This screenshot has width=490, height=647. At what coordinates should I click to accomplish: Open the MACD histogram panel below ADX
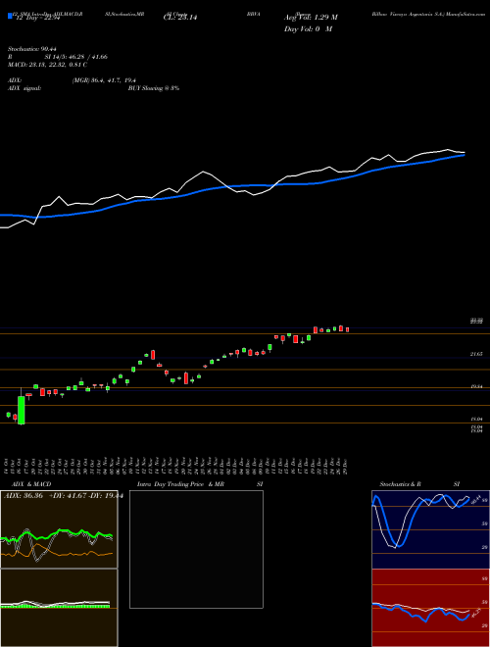[x=59, y=608]
